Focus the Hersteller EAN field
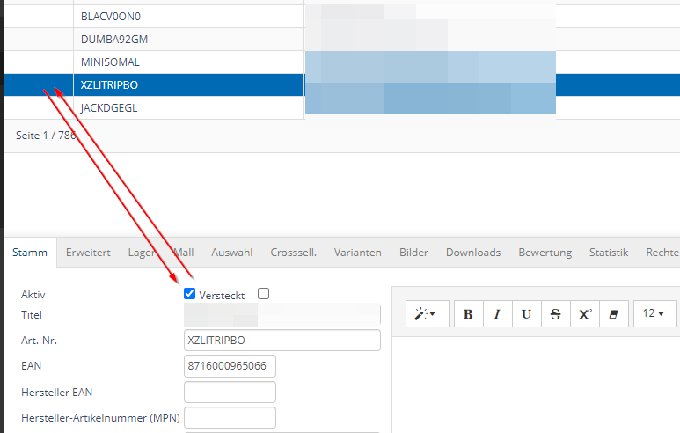Viewport: 680px width, 433px height. click(x=230, y=392)
